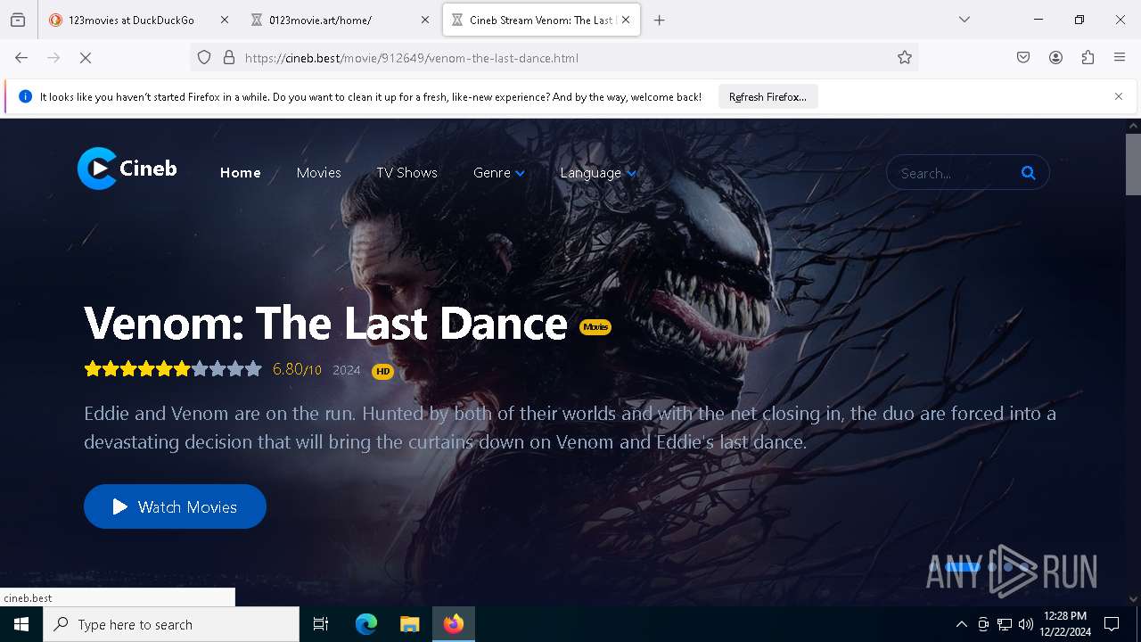Click the 2024 release year

(x=346, y=370)
